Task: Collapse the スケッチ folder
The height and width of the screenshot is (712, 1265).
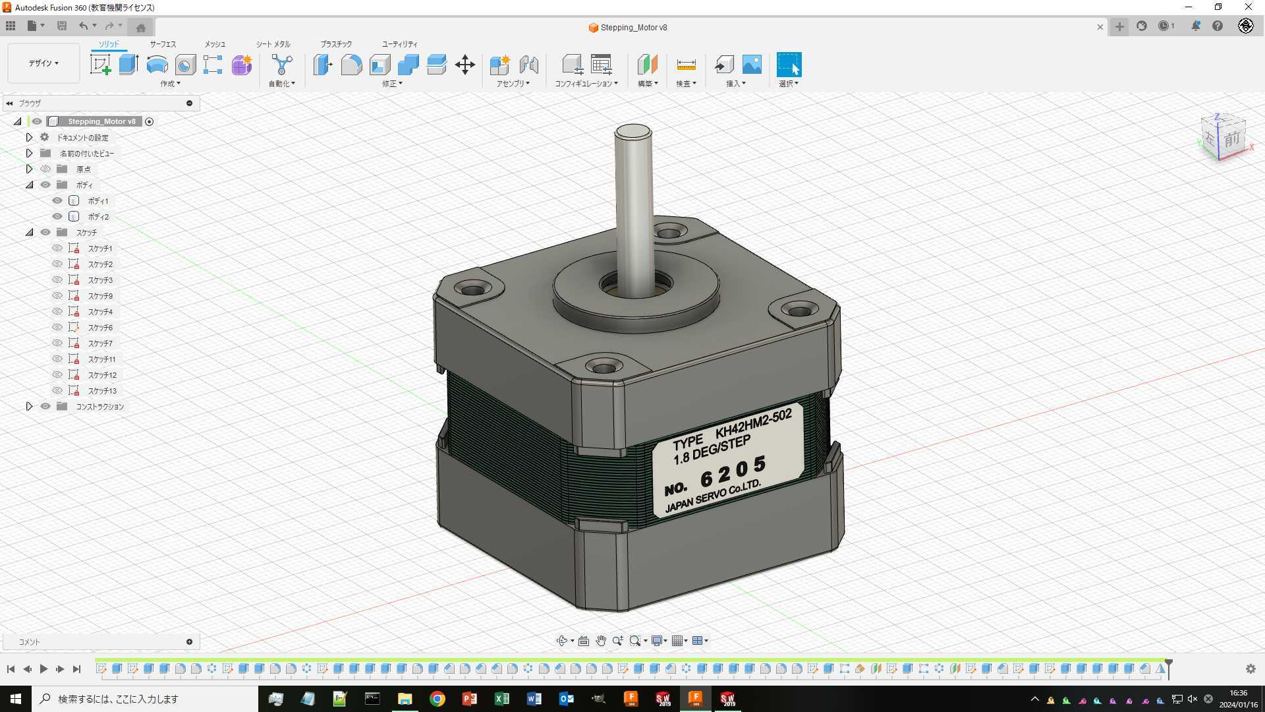Action: click(29, 232)
